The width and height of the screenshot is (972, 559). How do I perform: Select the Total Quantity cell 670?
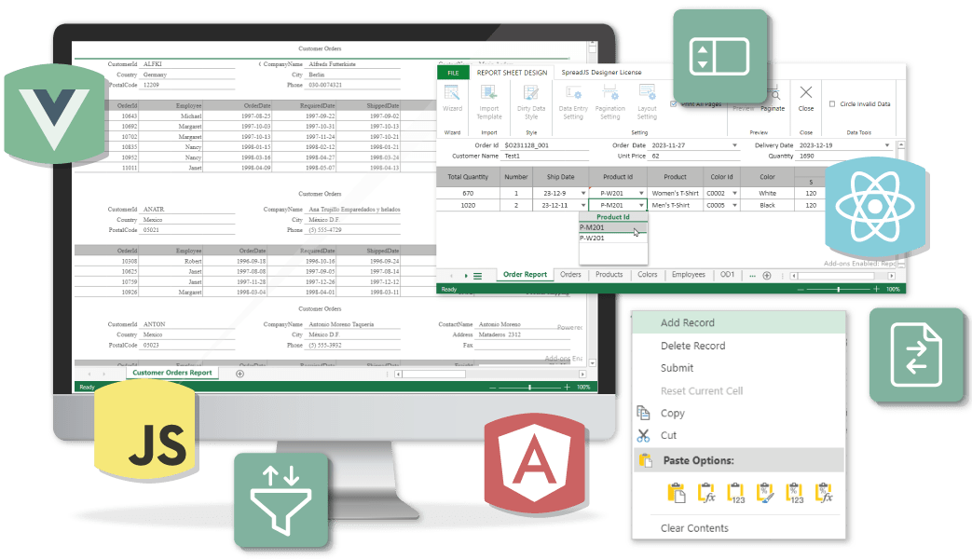[x=468, y=194]
